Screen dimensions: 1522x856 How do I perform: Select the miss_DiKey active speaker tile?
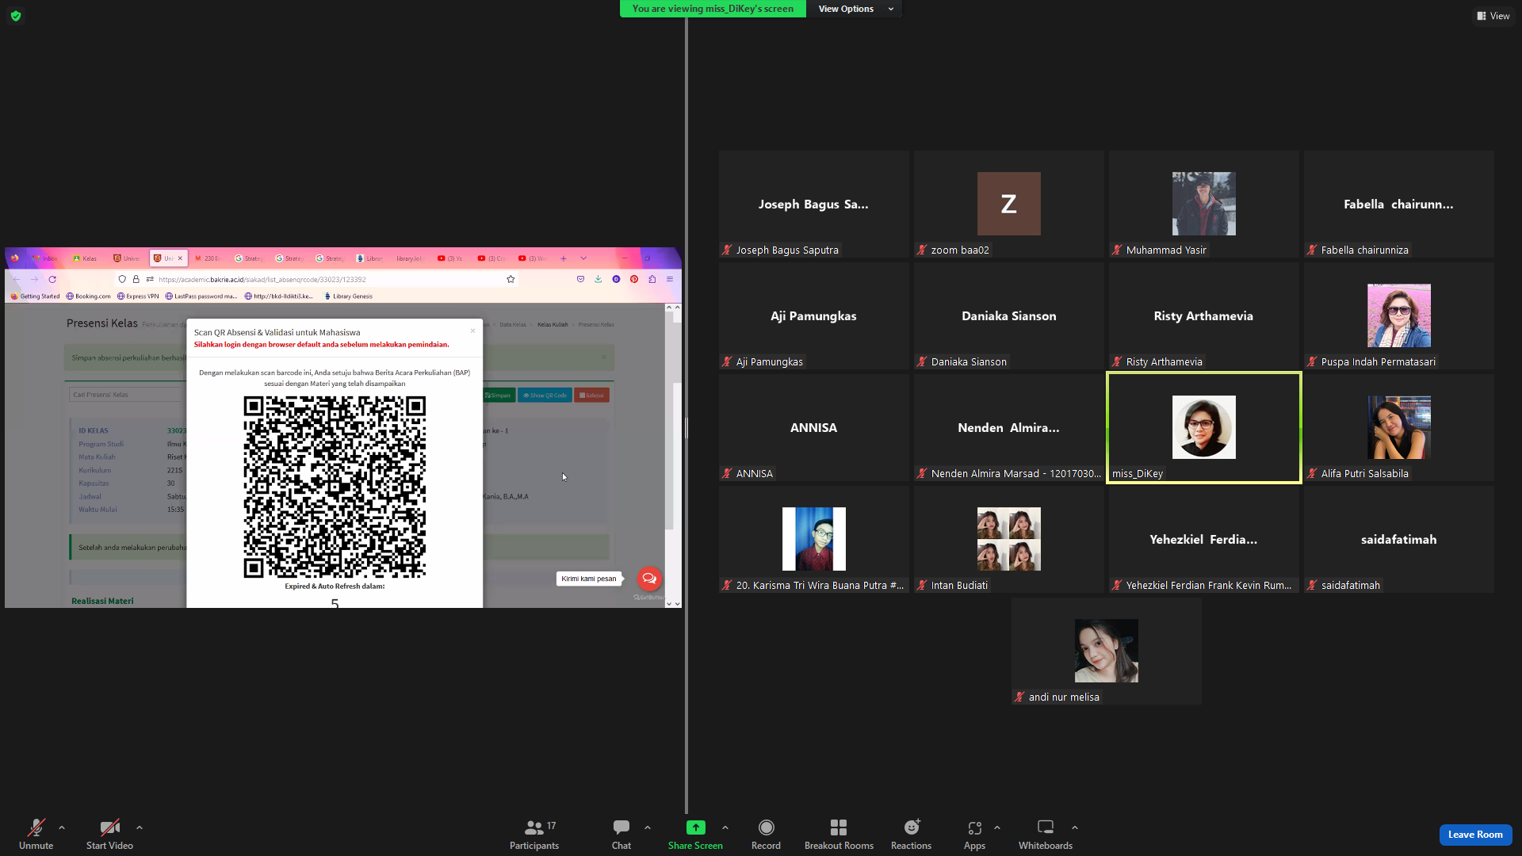(x=1203, y=428)
